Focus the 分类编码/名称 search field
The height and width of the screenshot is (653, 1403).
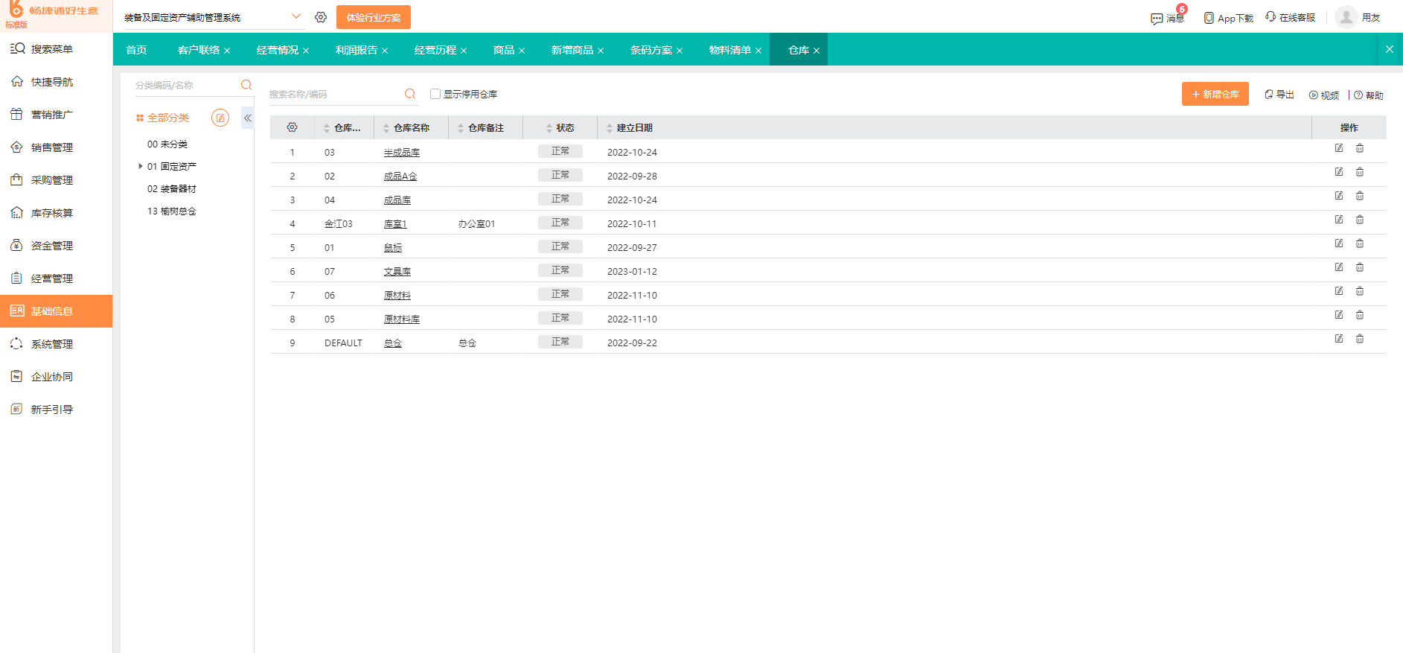(186, 85)
